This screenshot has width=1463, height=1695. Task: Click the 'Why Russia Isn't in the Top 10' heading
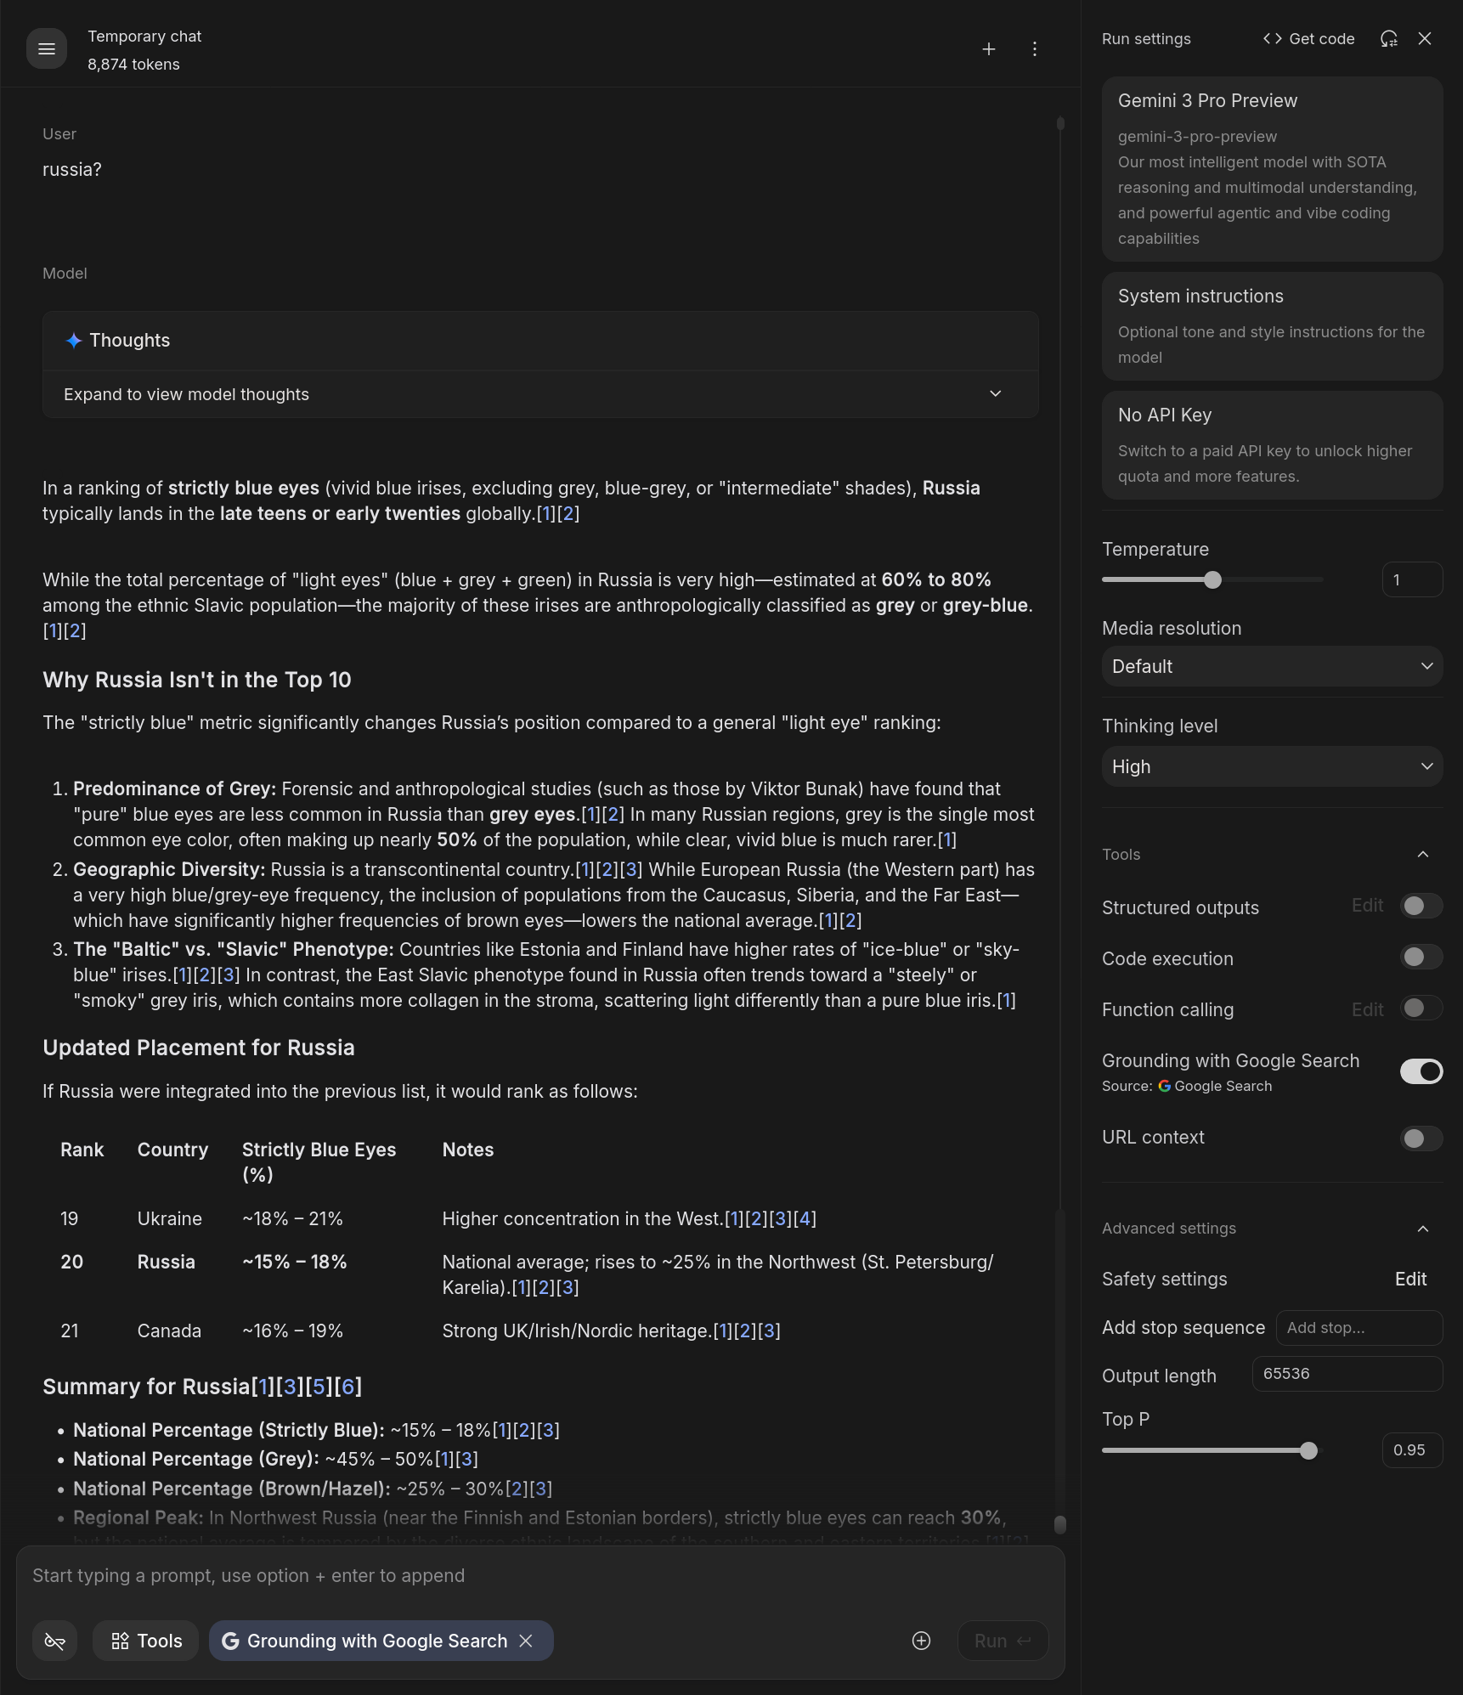pos(197,681)
